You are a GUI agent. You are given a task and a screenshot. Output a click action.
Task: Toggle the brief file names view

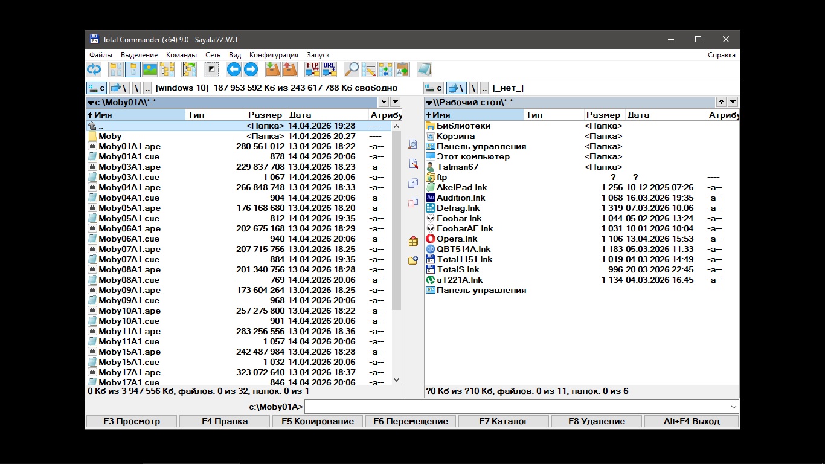point(116,69)
